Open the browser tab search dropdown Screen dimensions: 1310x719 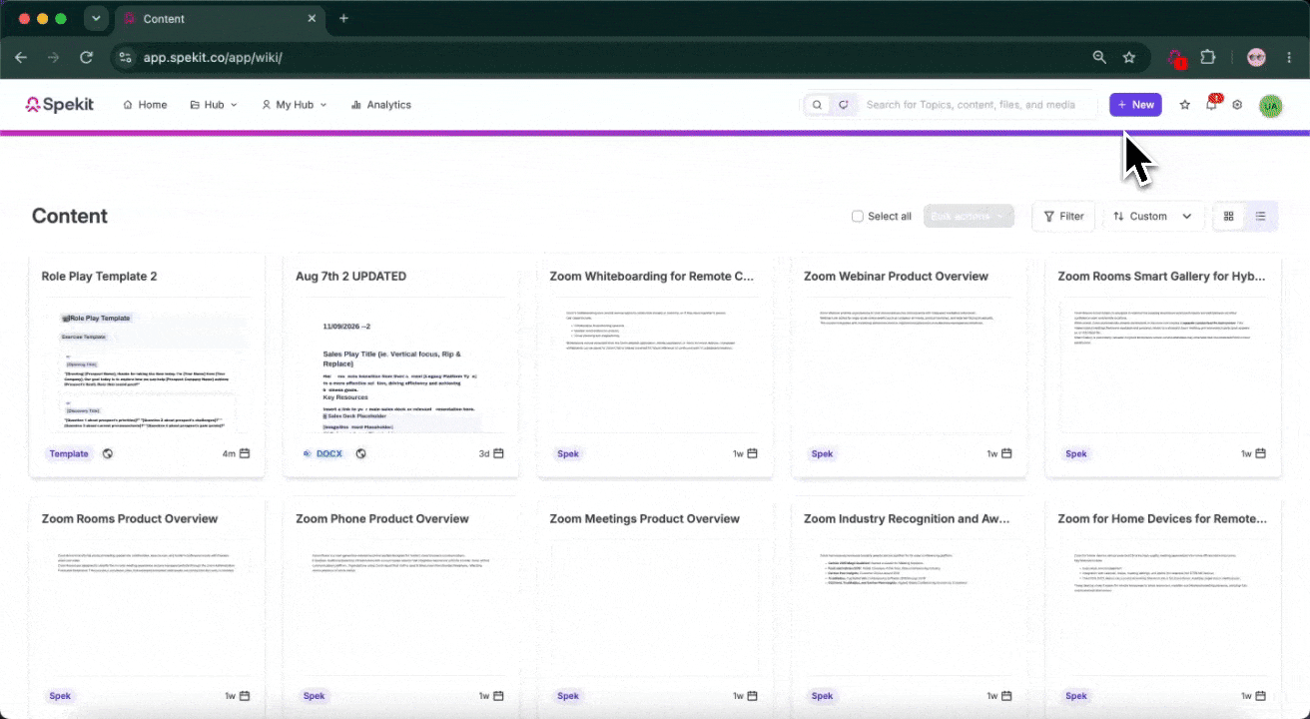point(96,19)
